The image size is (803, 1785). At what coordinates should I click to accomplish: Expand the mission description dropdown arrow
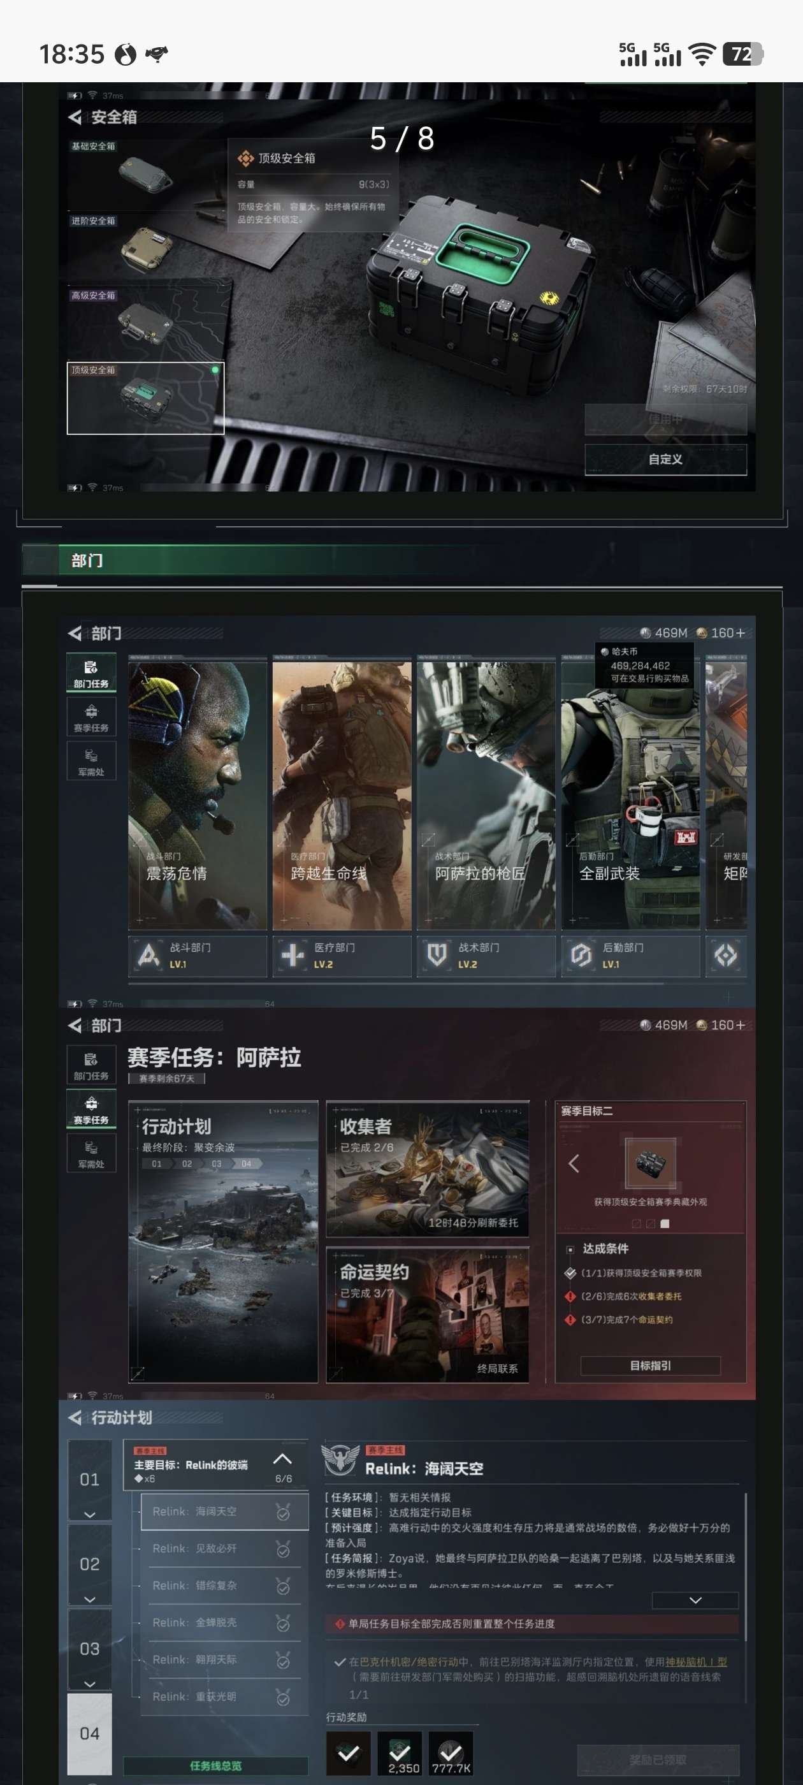click(x=695, y=1600)
